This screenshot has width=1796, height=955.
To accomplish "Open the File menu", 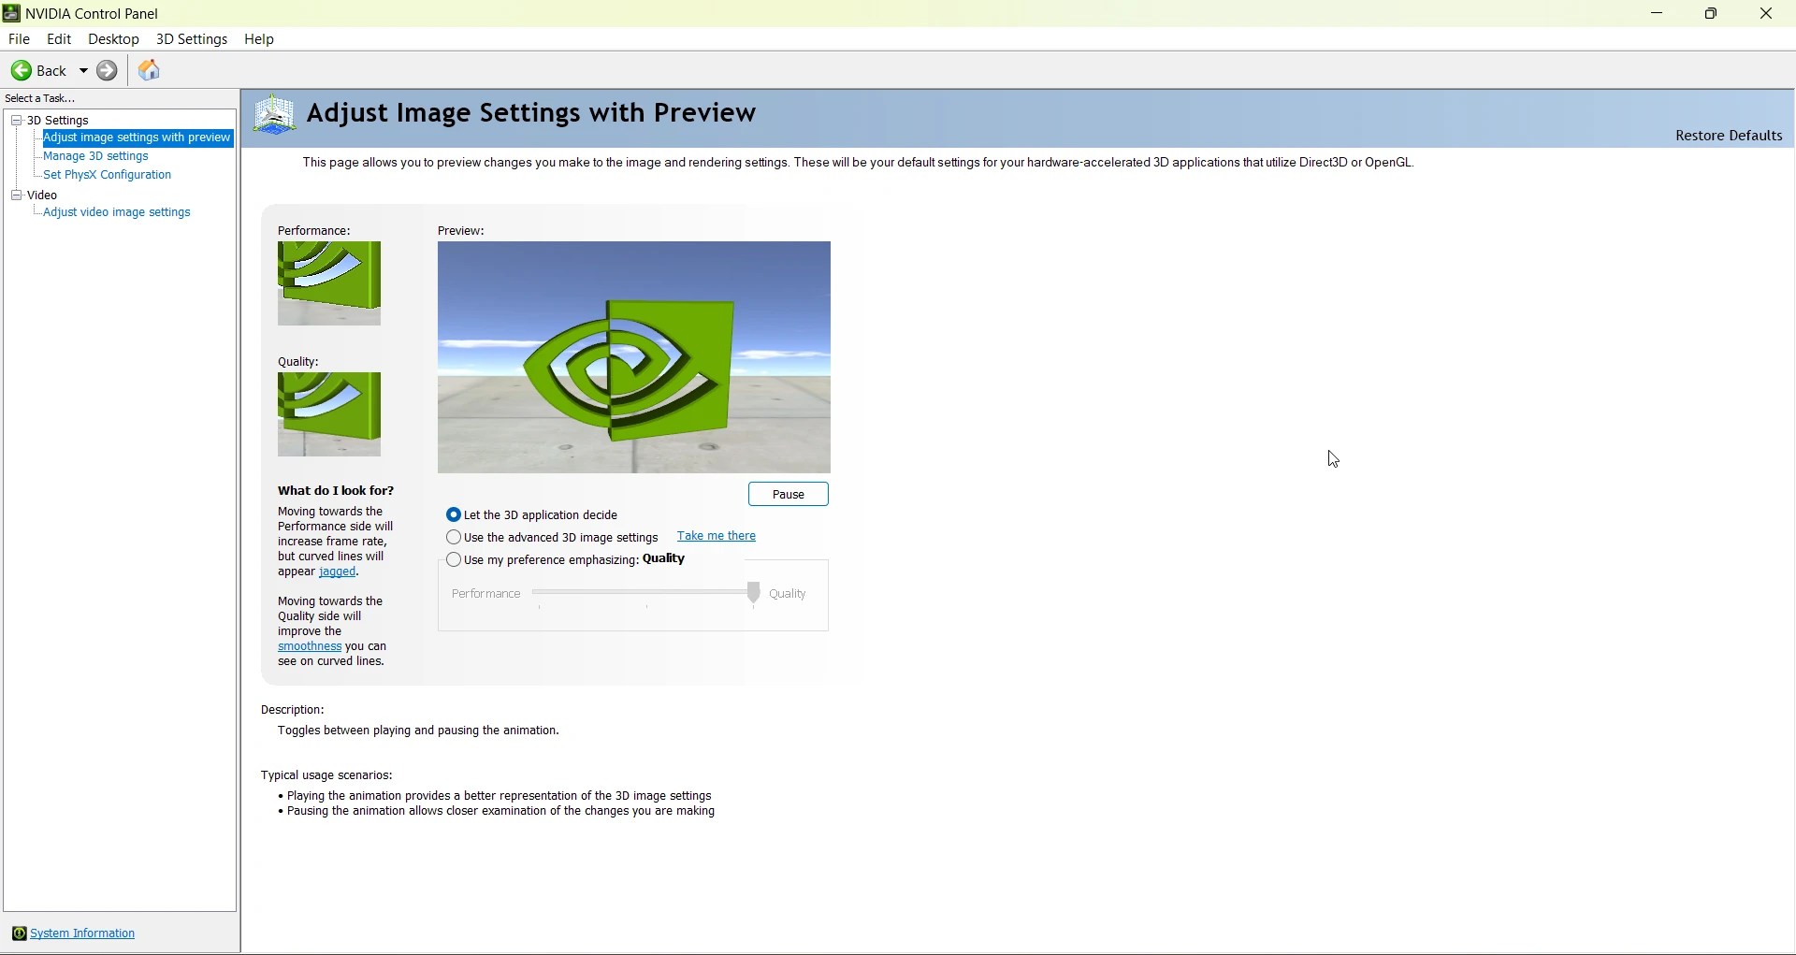I will click(x=19, y=39).
